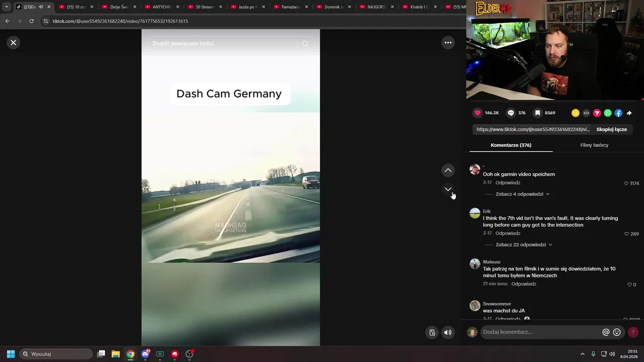Reply to Mateusz's comment
644x362 pixels.
pos(524,284)
